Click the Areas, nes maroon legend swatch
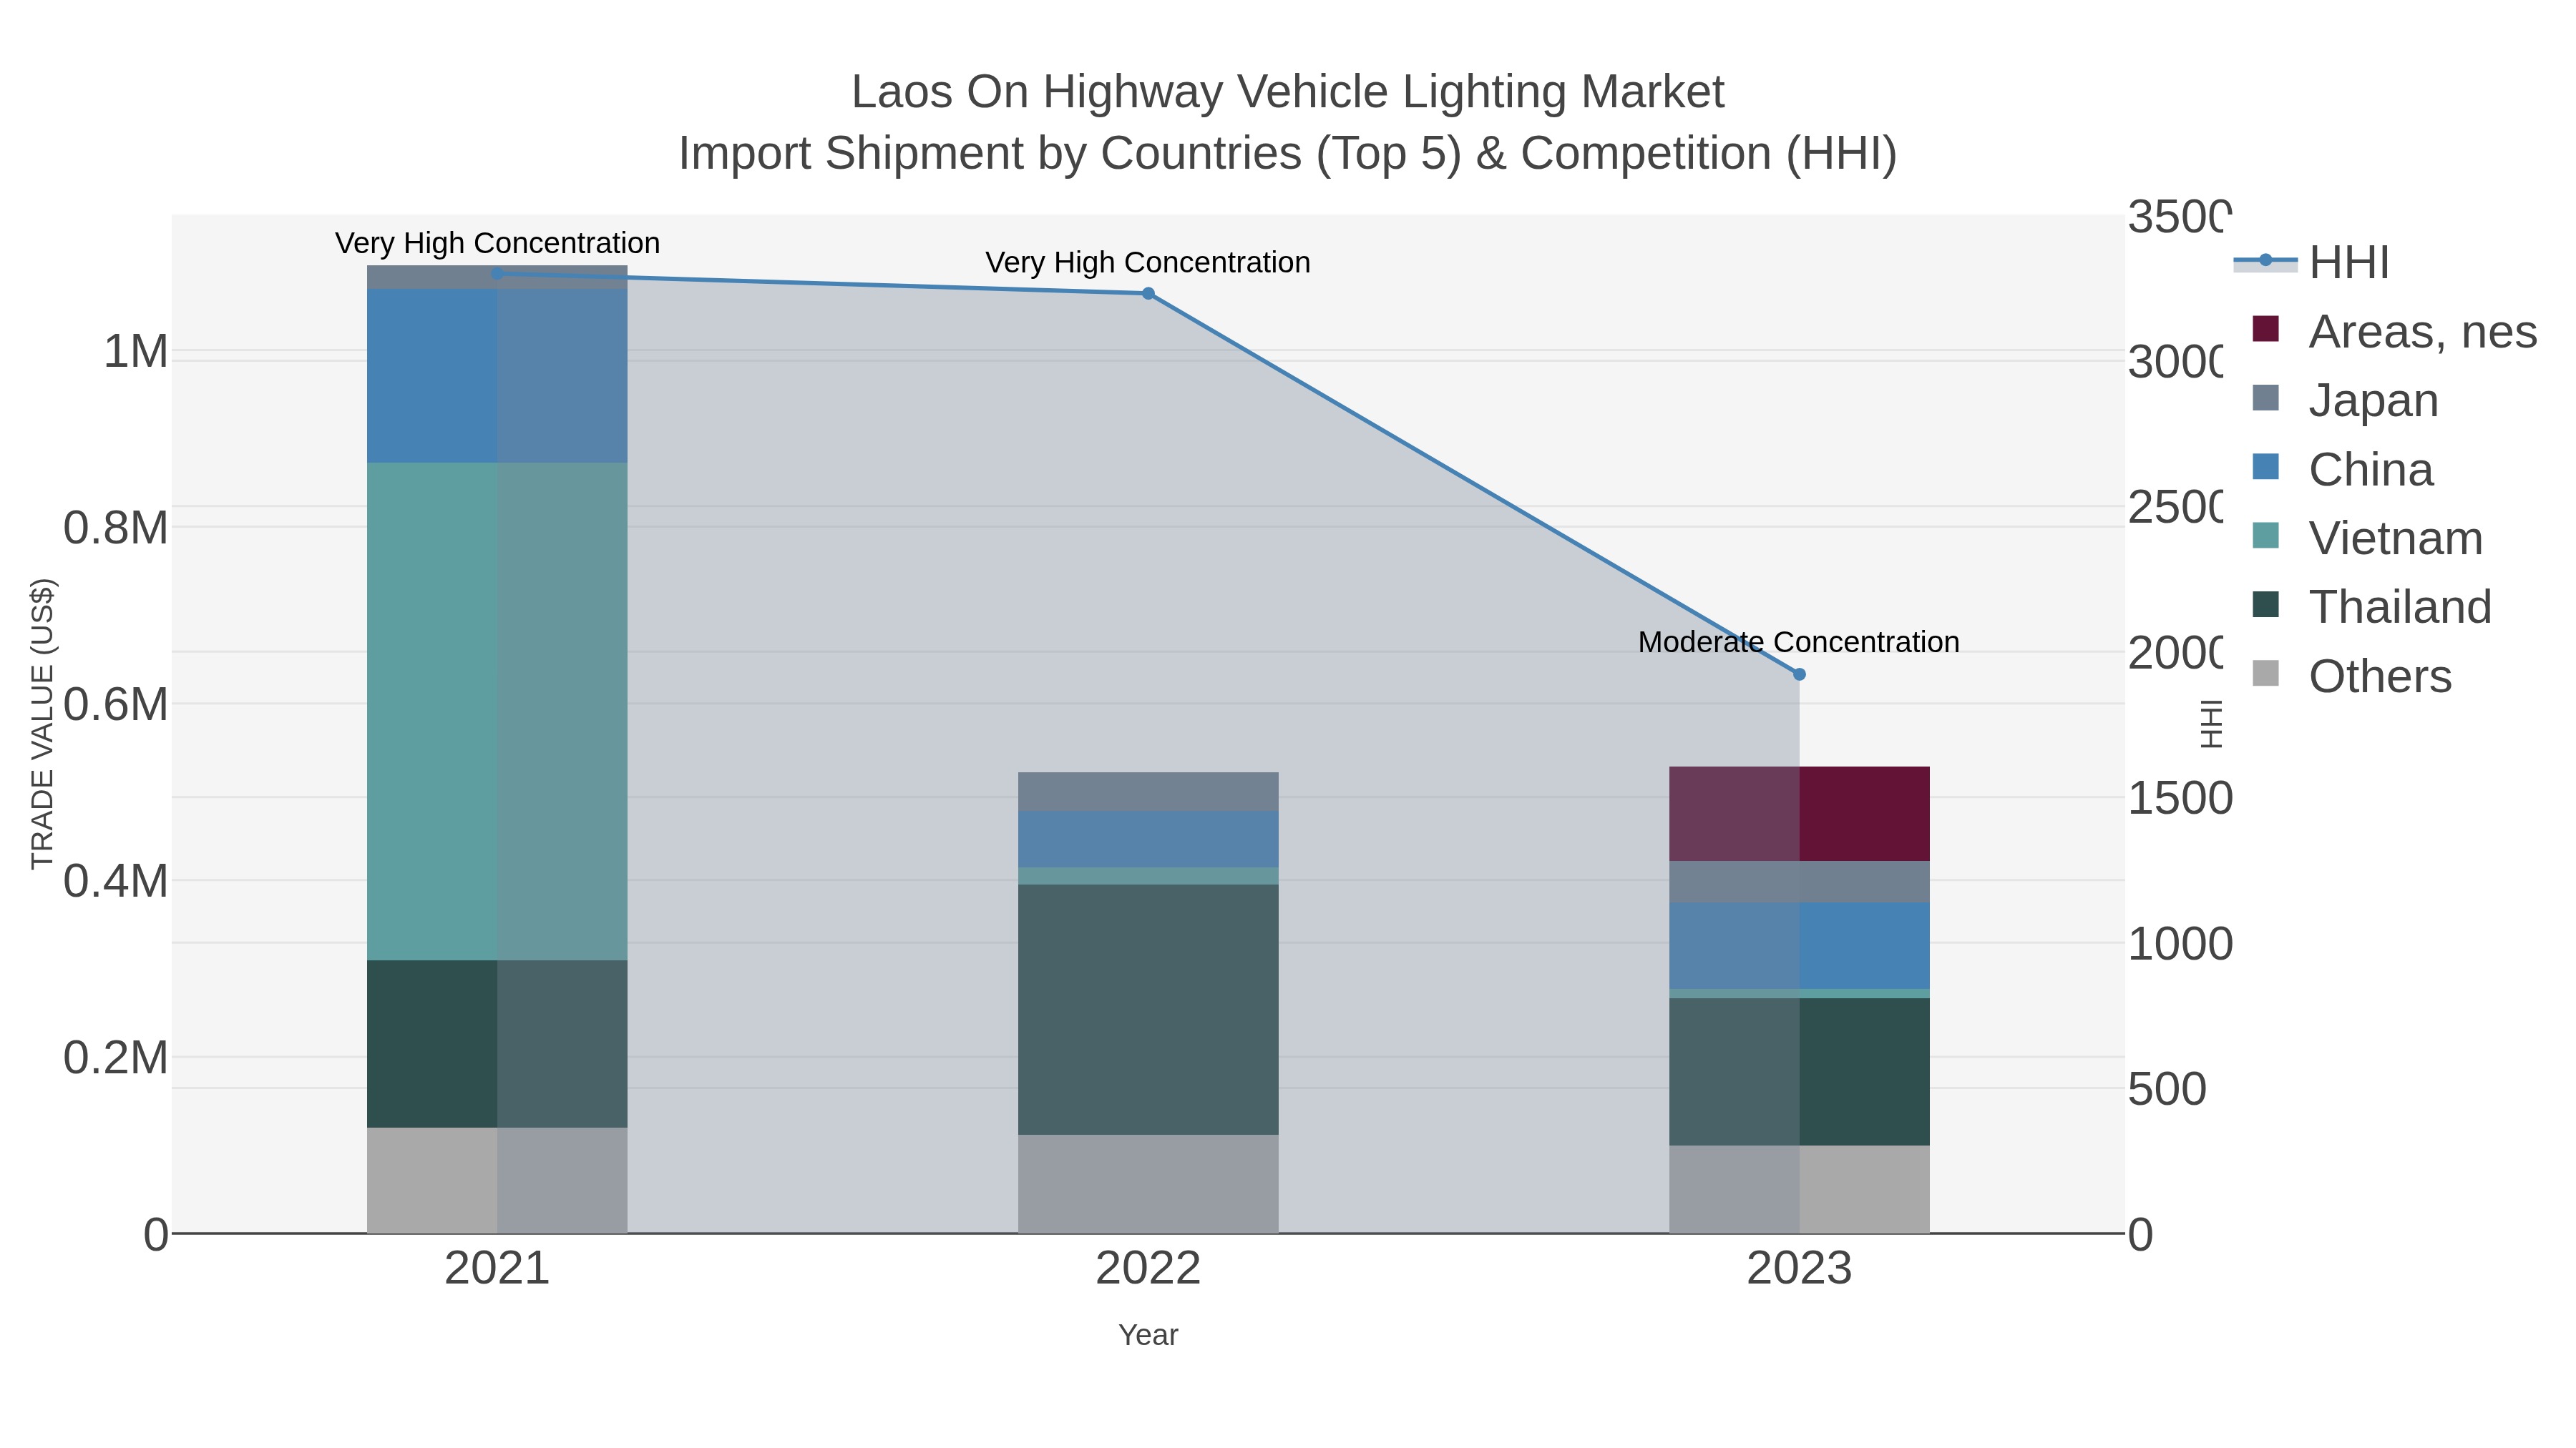The width and height of the screenshot is (2576, 1448). click(x=2266, y=329)
